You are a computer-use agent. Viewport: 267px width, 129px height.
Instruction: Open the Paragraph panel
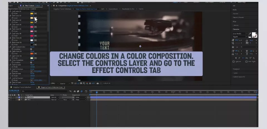click(x=236, y=69)
